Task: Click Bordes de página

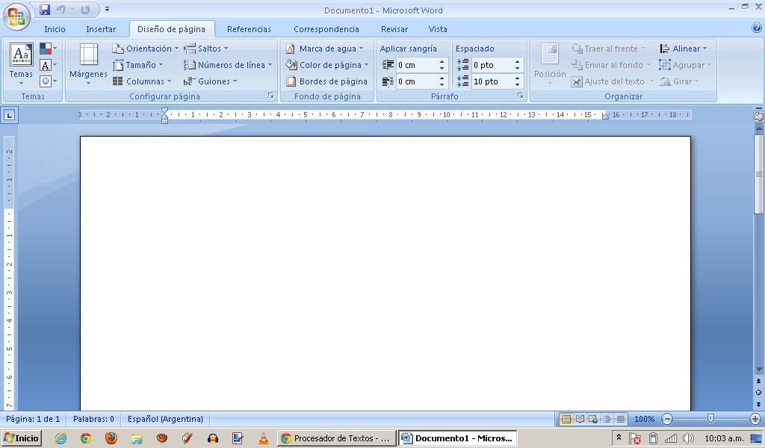Action: (327, 81)
